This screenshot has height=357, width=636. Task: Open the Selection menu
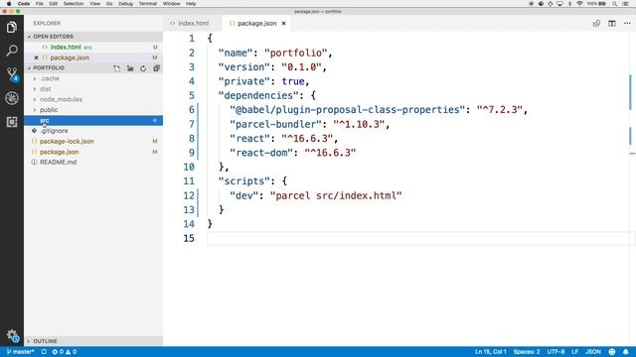pos(74,4)
